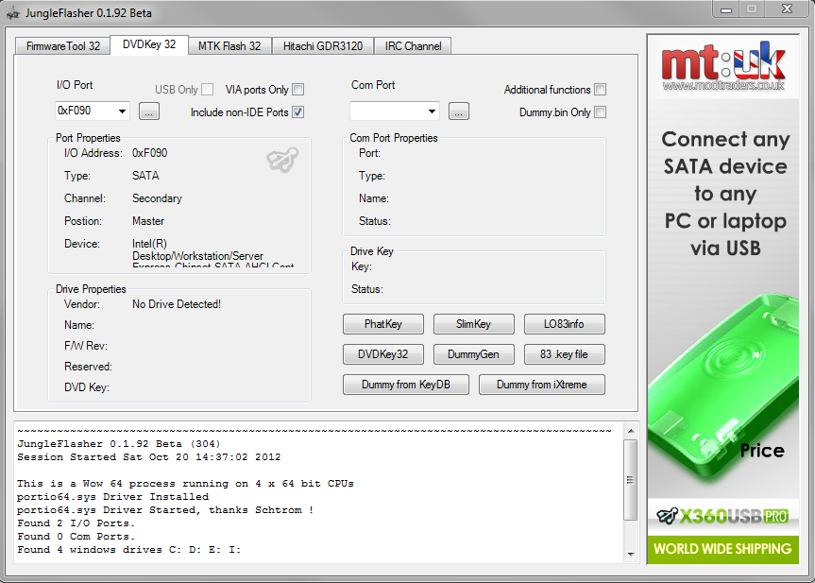Open the mt:uk modtraders banner logo

[723, 66]
